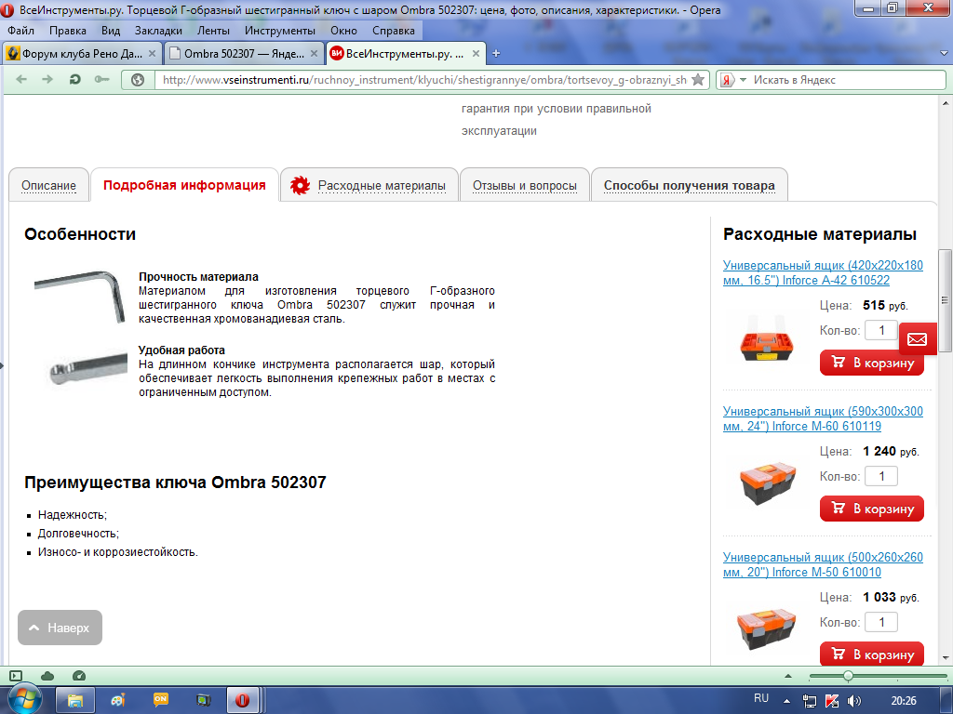The width and height of the screenshot is (953, 714).
Task: Open the red envelope feedback button
Action: pos(917,338)
